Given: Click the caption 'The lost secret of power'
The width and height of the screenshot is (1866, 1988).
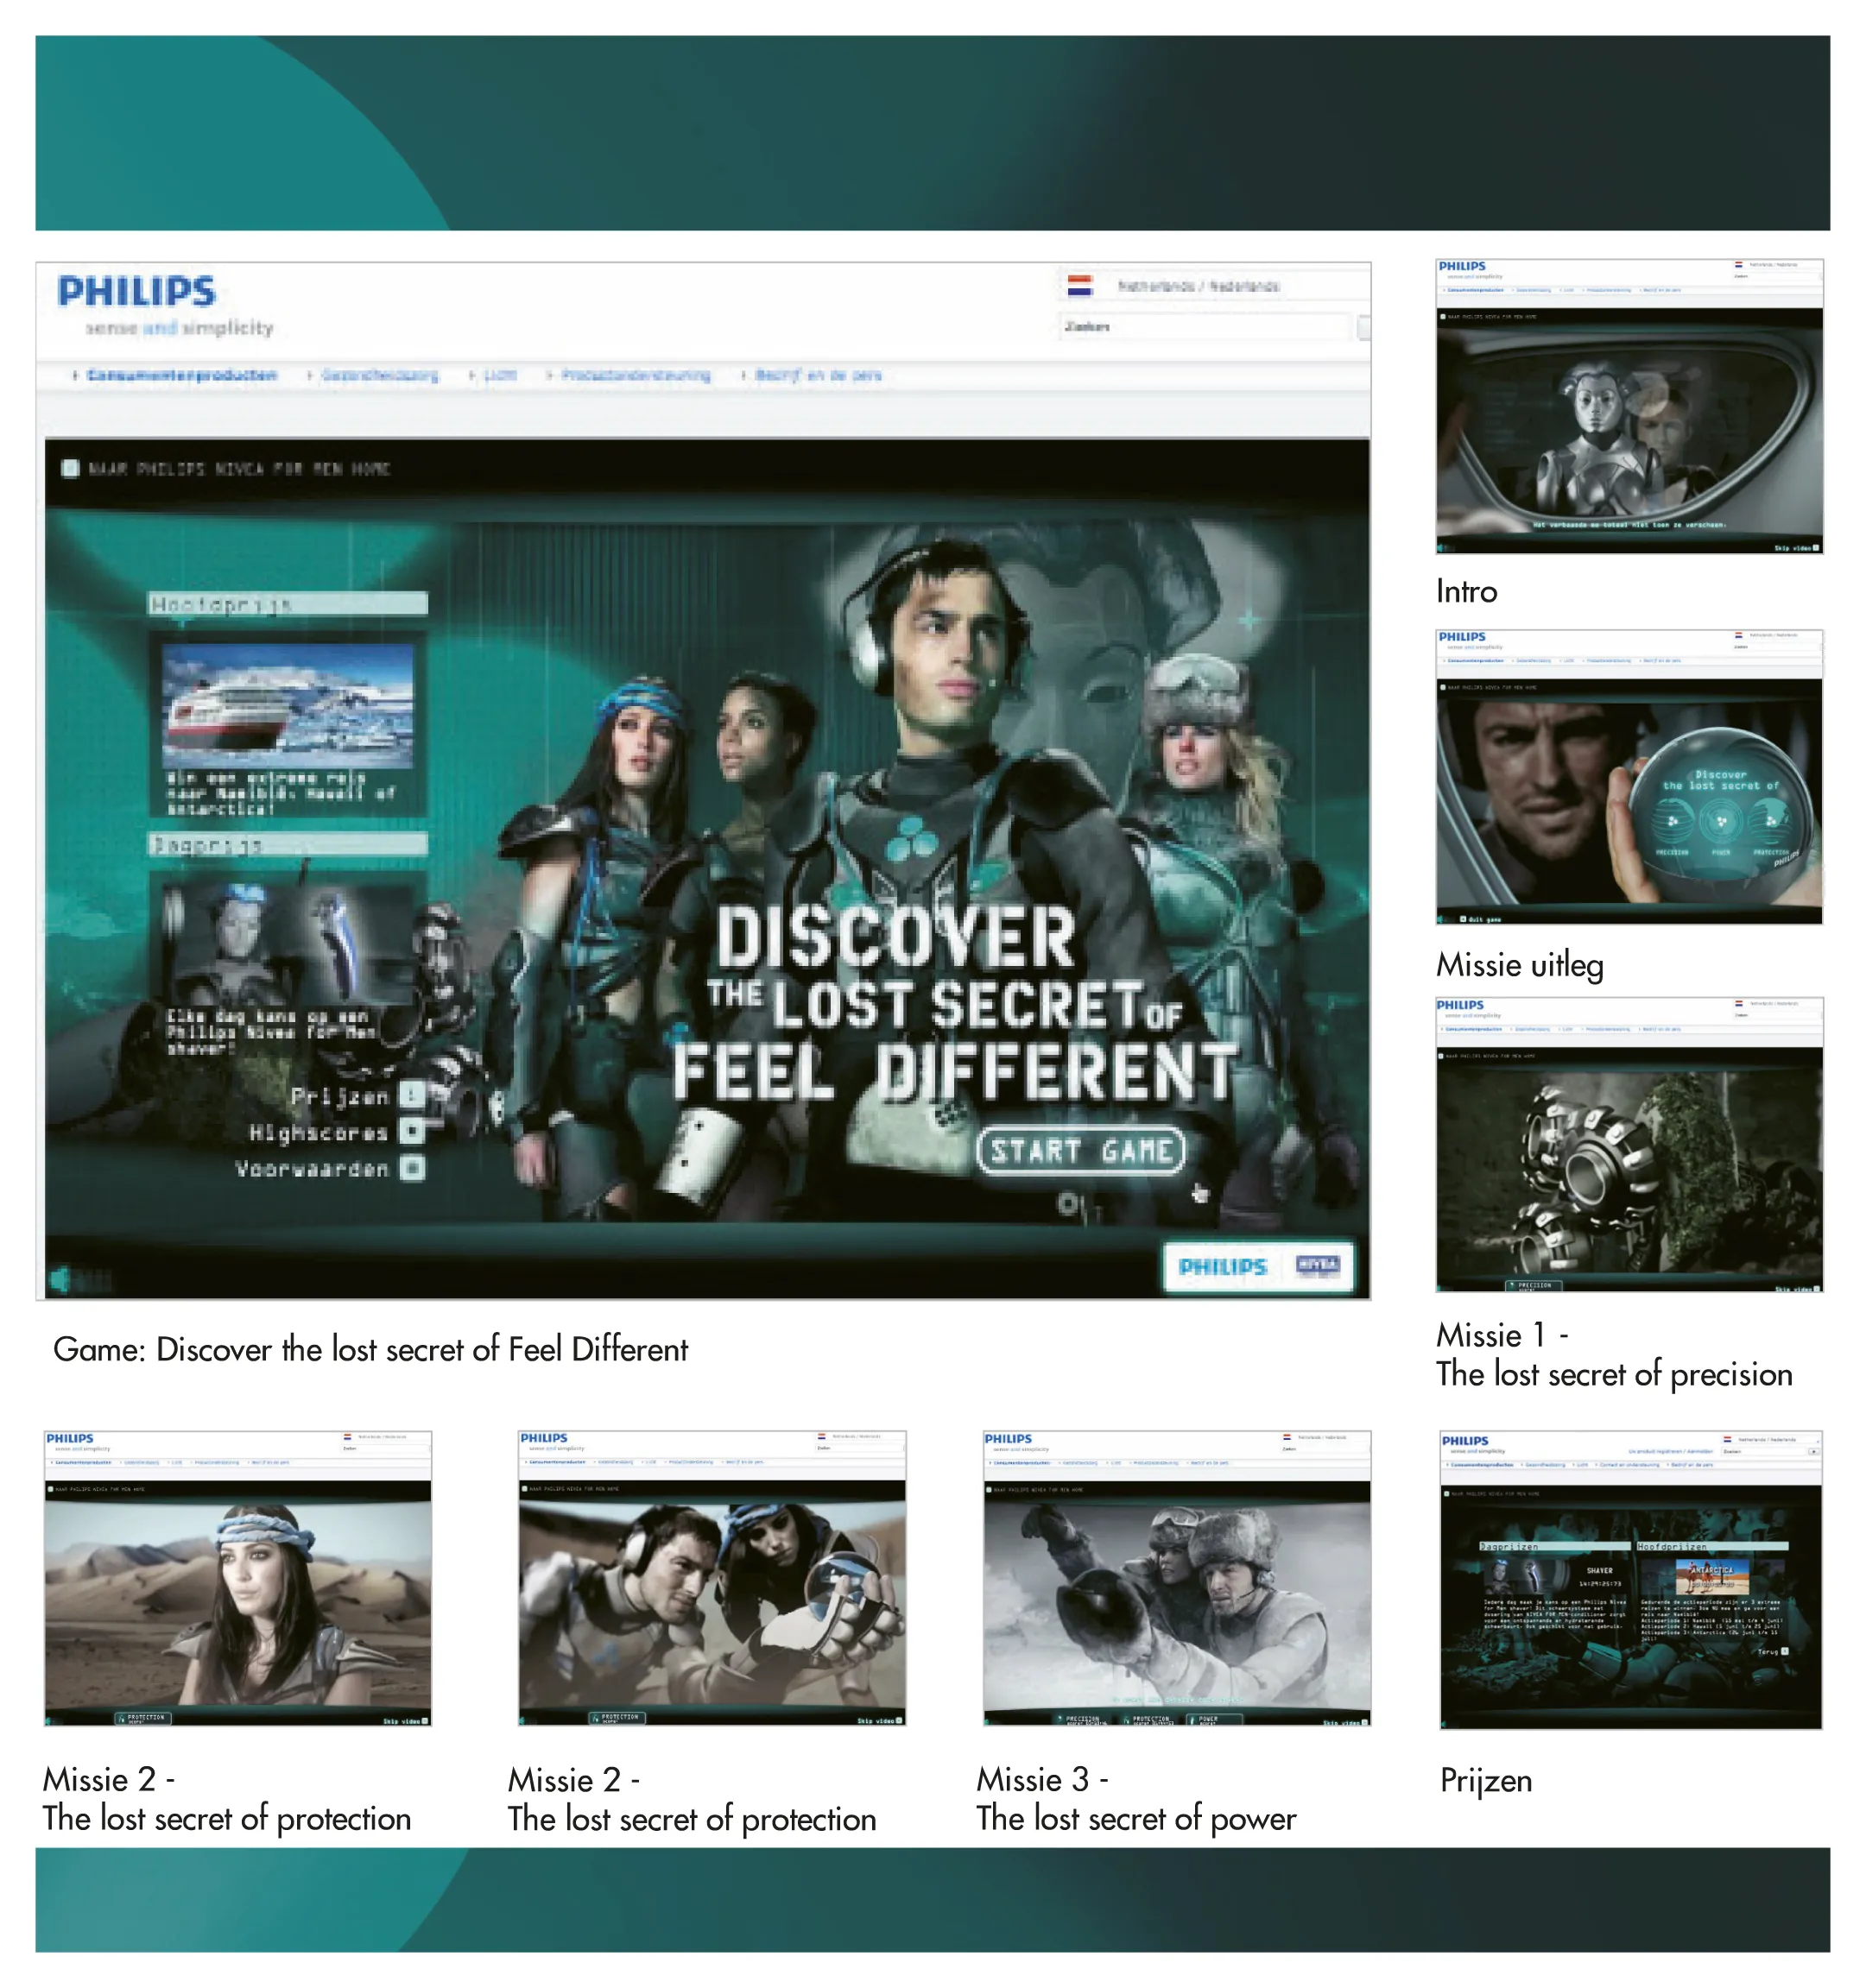Looking at the screenshot, I should click(1135, 1818).
